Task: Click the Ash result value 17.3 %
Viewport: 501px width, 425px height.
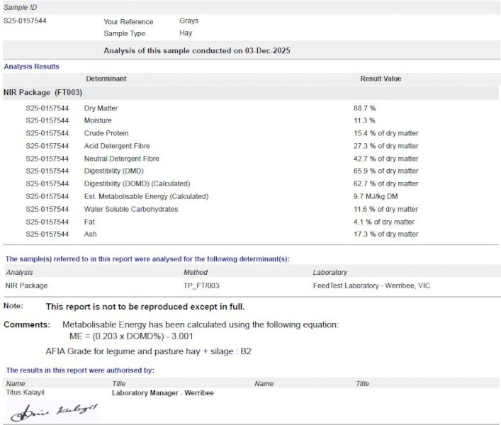Action: click(385, 234)
